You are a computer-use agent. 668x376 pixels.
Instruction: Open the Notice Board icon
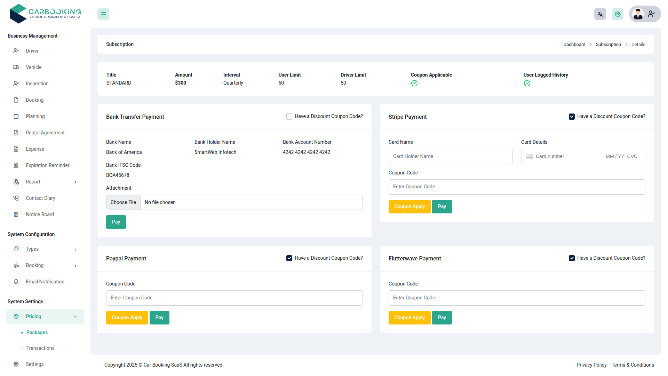(x=16, y=214)
